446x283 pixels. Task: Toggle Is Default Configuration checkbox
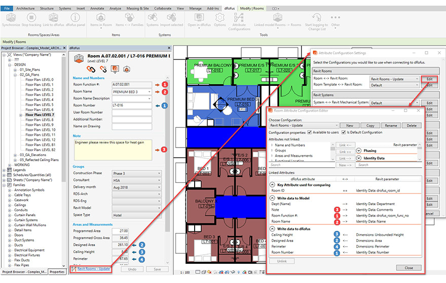point(344,132)
